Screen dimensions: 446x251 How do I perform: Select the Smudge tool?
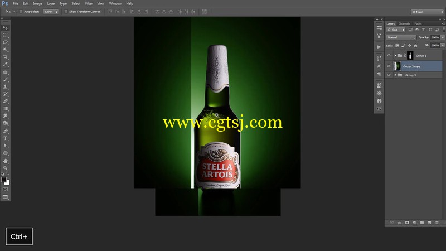click(x=5, y=116)
